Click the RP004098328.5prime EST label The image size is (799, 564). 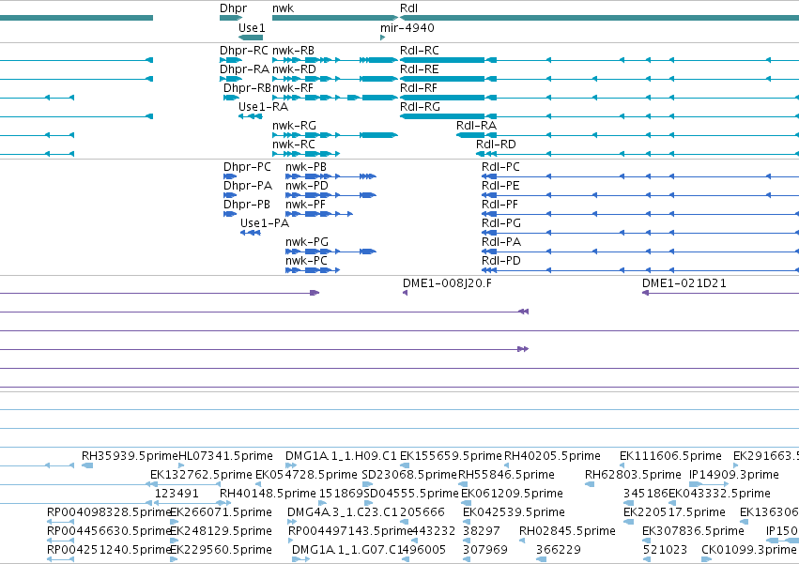pos(109,512)
